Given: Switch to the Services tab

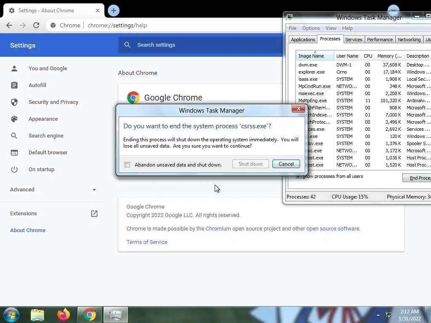Looking at the screenshot, I should pyautogui.click(x=354, y=40).
